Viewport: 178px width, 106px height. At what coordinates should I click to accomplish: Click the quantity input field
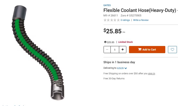point(115,49)
